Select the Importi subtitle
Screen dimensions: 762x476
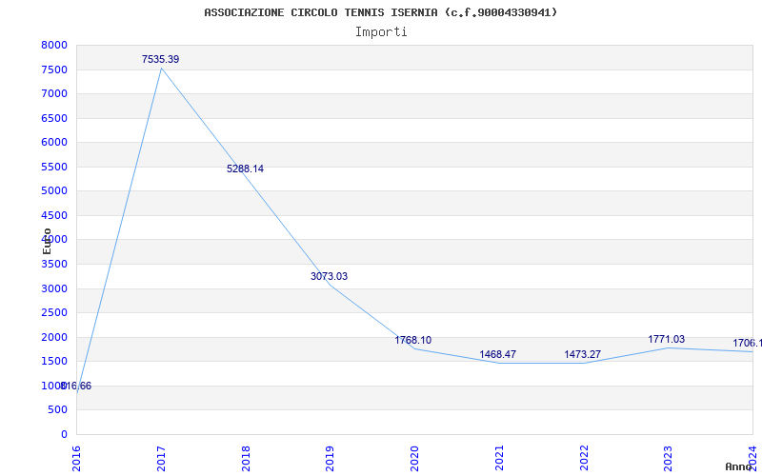[381, 32]
